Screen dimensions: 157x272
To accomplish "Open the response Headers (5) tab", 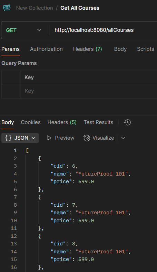I will click(62, 122).
